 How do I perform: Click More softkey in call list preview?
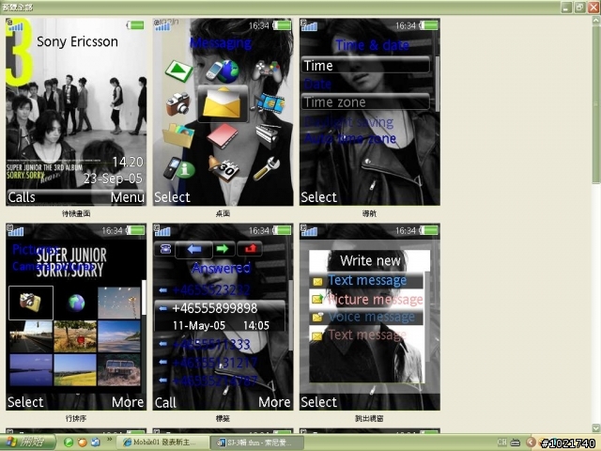coord(274,402)
